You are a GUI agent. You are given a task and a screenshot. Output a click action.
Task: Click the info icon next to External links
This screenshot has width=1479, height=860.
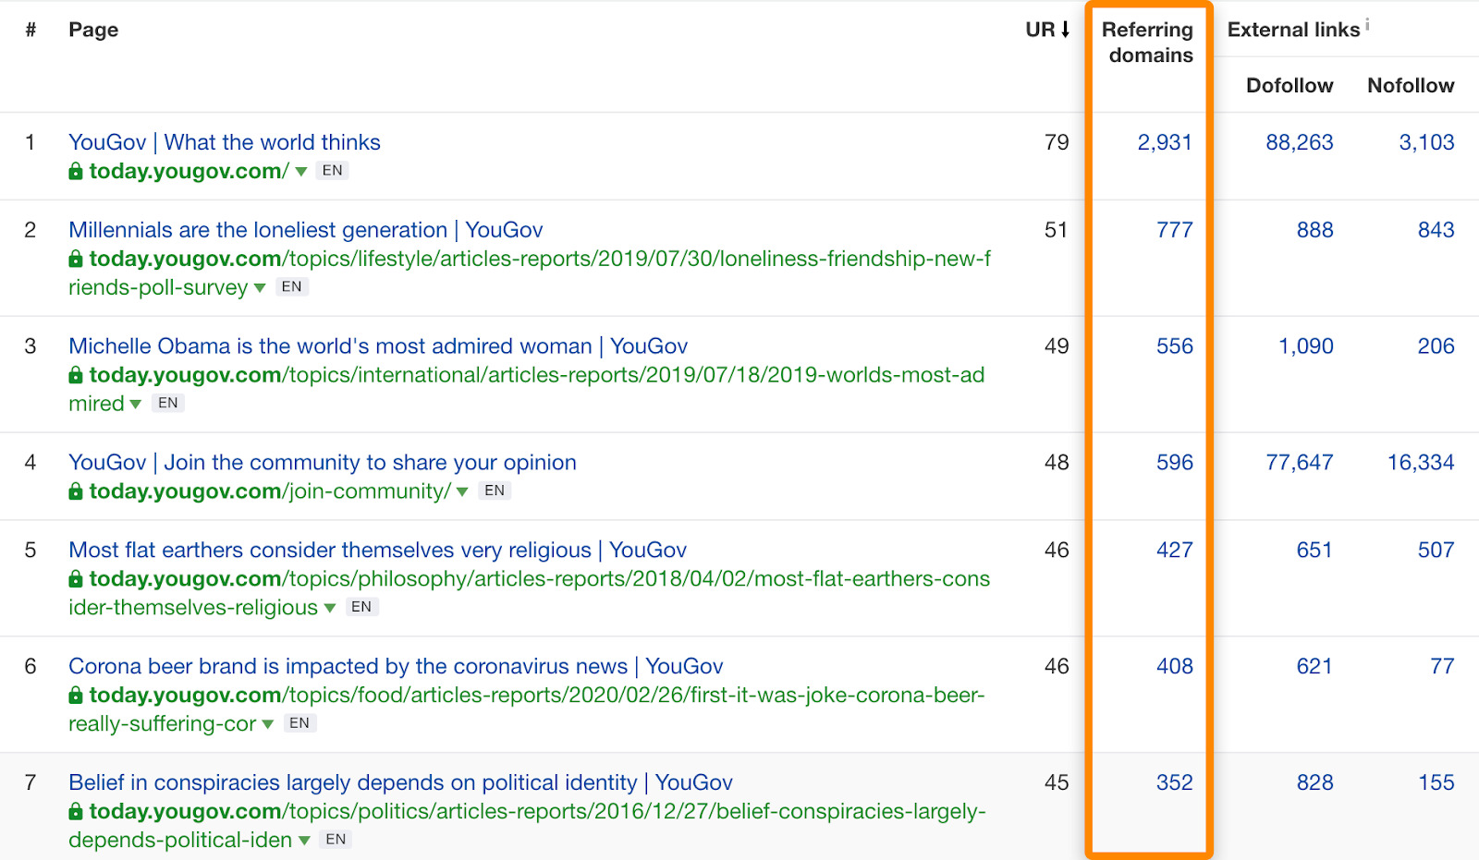click(x=1366, y=22)
